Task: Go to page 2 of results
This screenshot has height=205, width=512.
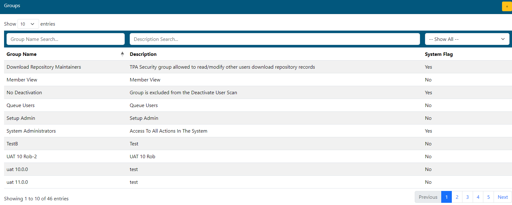Action: pos(457,197)
